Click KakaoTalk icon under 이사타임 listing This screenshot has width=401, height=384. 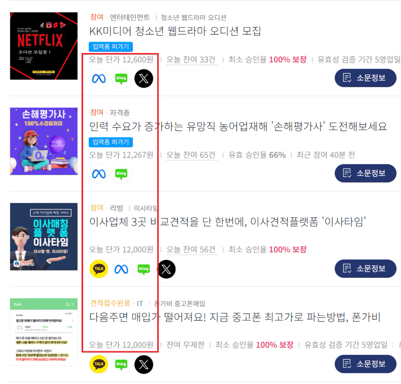pyautogui.click(x=99, y=269)
